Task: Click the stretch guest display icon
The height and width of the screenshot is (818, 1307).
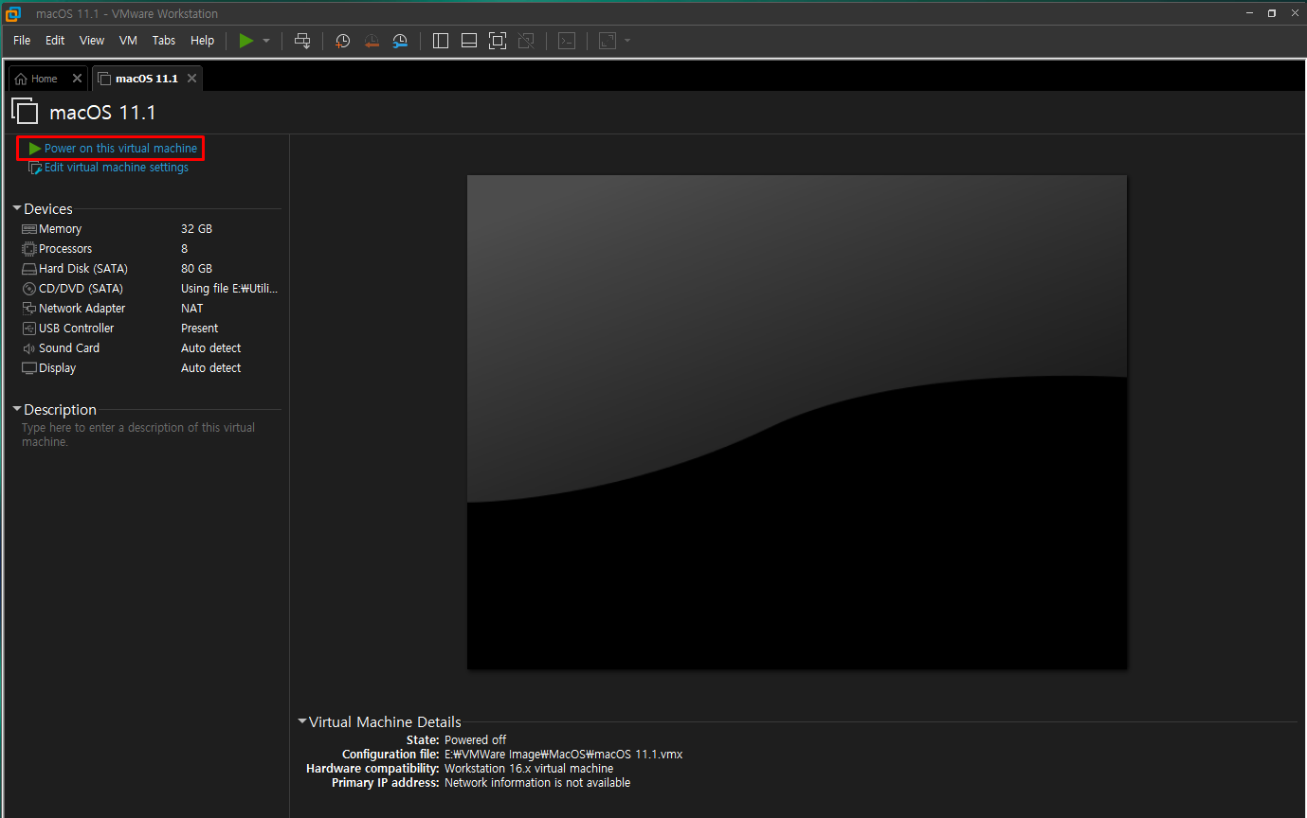Action: (x=608, y=41)
